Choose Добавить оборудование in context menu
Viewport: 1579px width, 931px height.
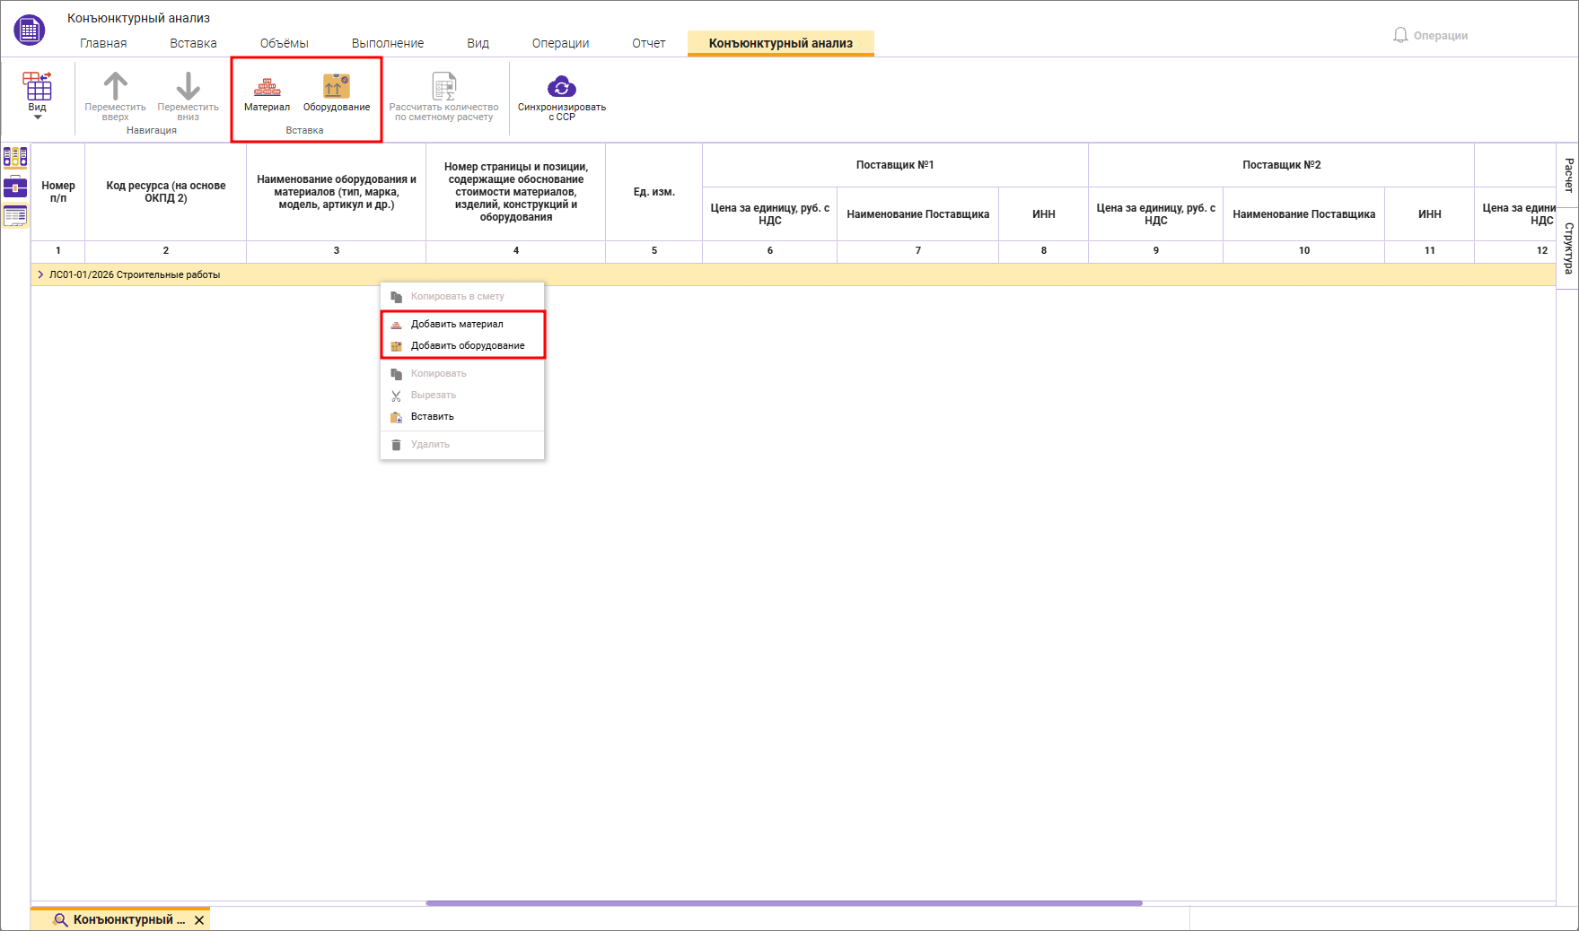point(462,345)
